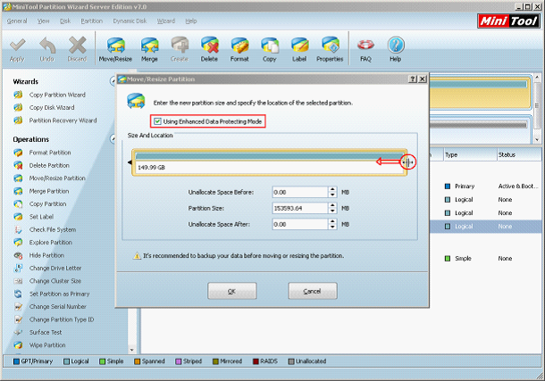Open Properties from the toolbar
The width and height of the screenshot is (545, 381).
click(330, 50)
